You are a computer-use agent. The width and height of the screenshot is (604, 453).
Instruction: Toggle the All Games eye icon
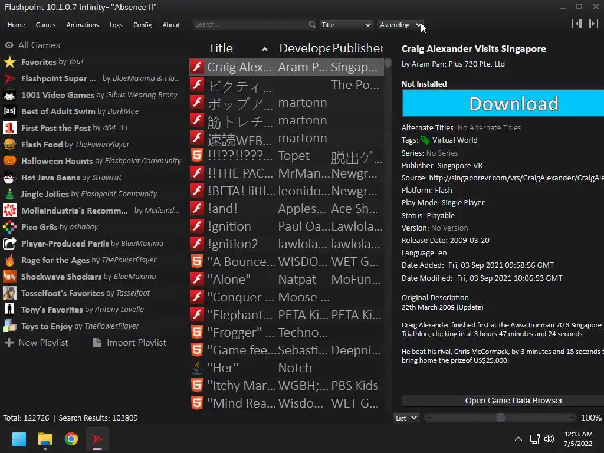(x=9, y=45)
